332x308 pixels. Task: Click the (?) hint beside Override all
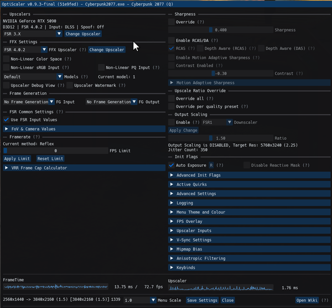click(x=210, y=98)
